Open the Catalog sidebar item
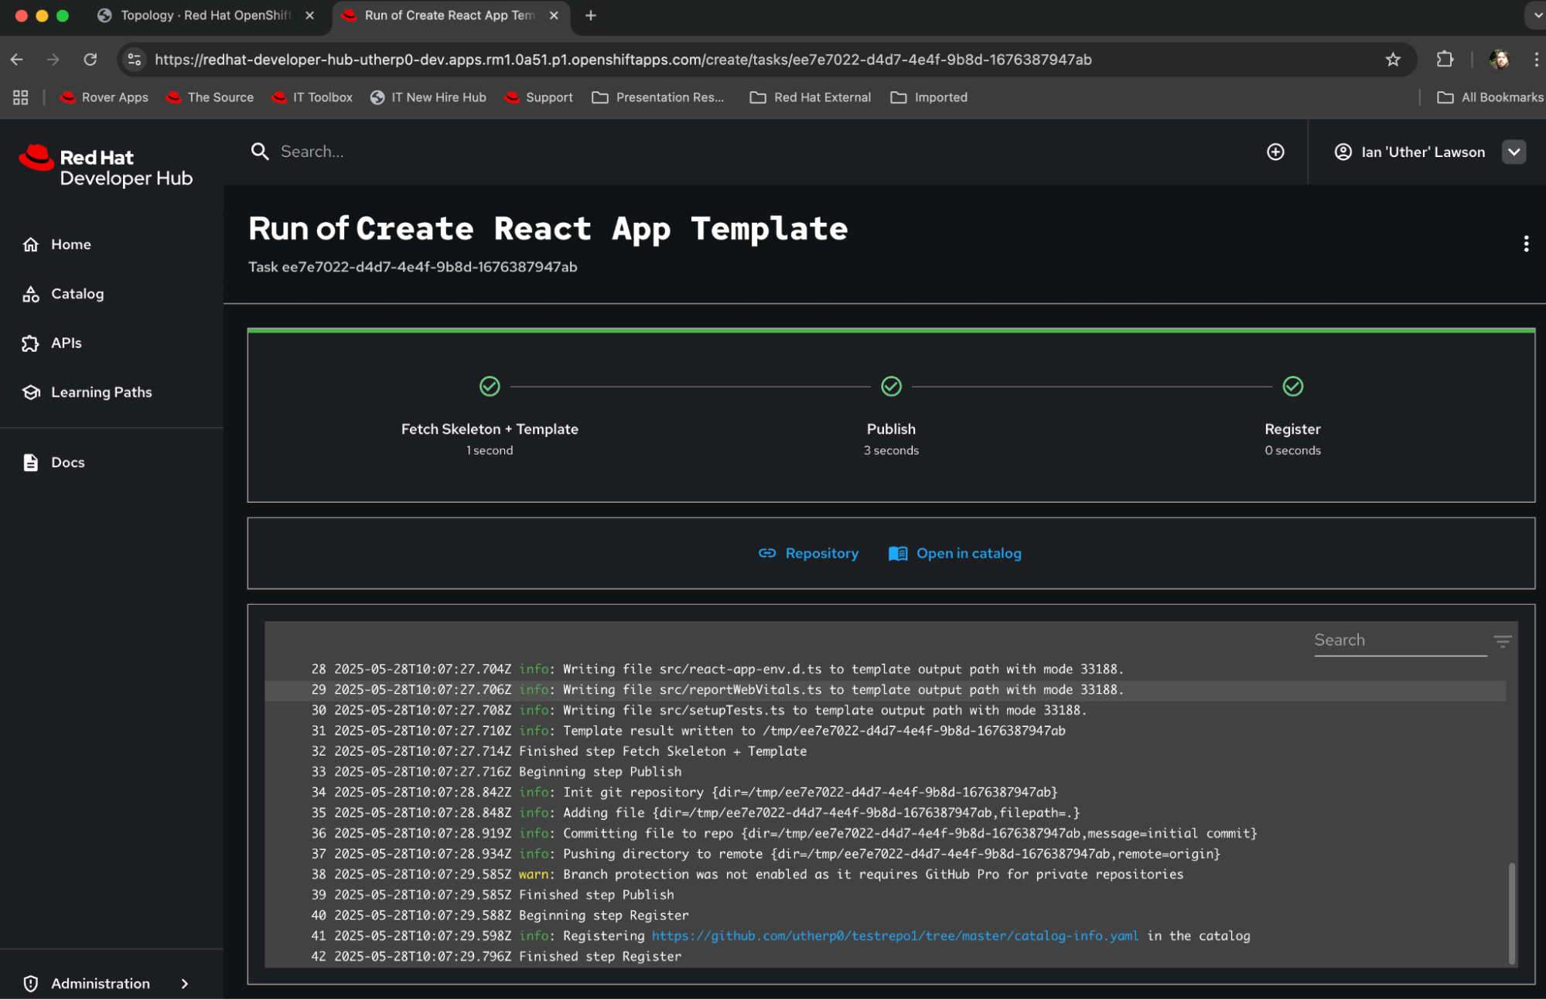This screenshot has height=1000, width=1546. point(77,294)
